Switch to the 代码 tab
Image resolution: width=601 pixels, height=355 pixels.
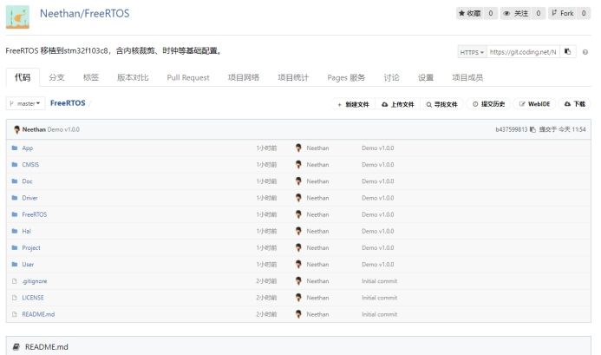(x=23, y=77)
